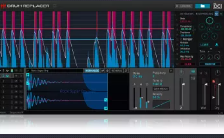
Task: Close the Separation panel with the X
Action: [x=221, y=14]
